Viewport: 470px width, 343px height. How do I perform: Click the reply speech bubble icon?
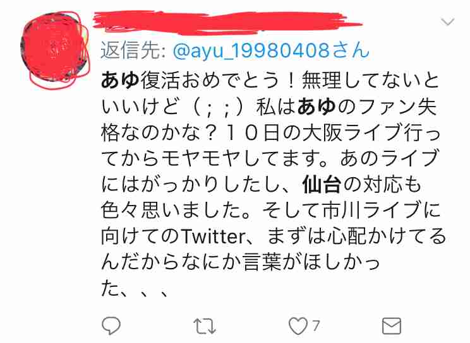pyautogui.click(x=111, y=325)
